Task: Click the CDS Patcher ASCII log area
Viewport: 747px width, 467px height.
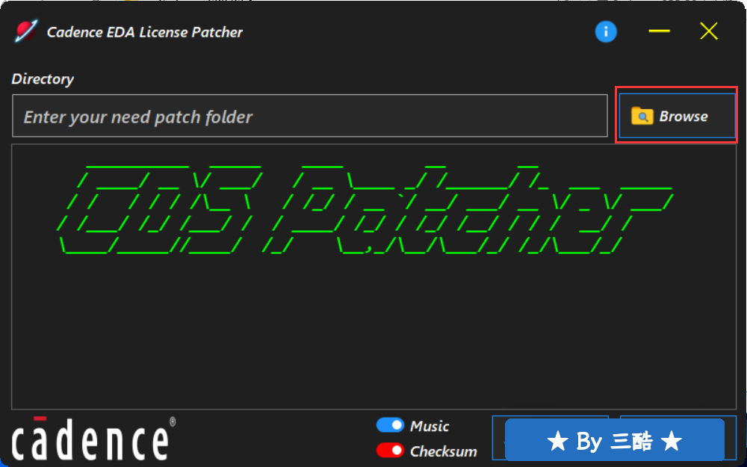Action: click(374, 276)
